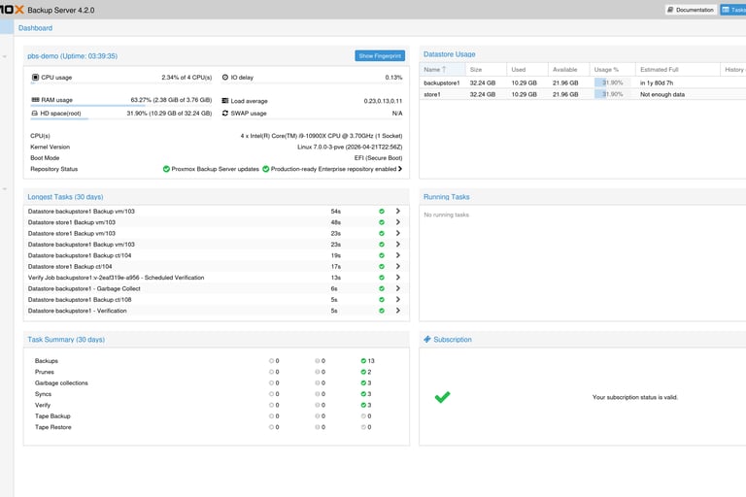Click green OK count icon for Prunes
746x497 pixels.
(x=363, y=372)
